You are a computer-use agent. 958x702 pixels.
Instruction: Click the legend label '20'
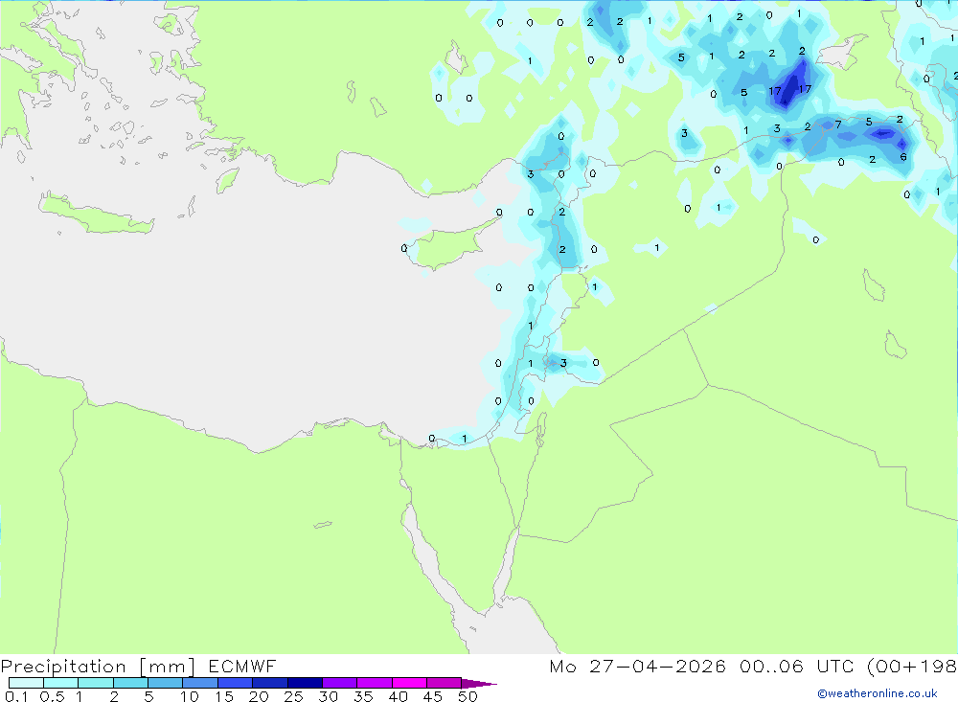pos(259,696)
